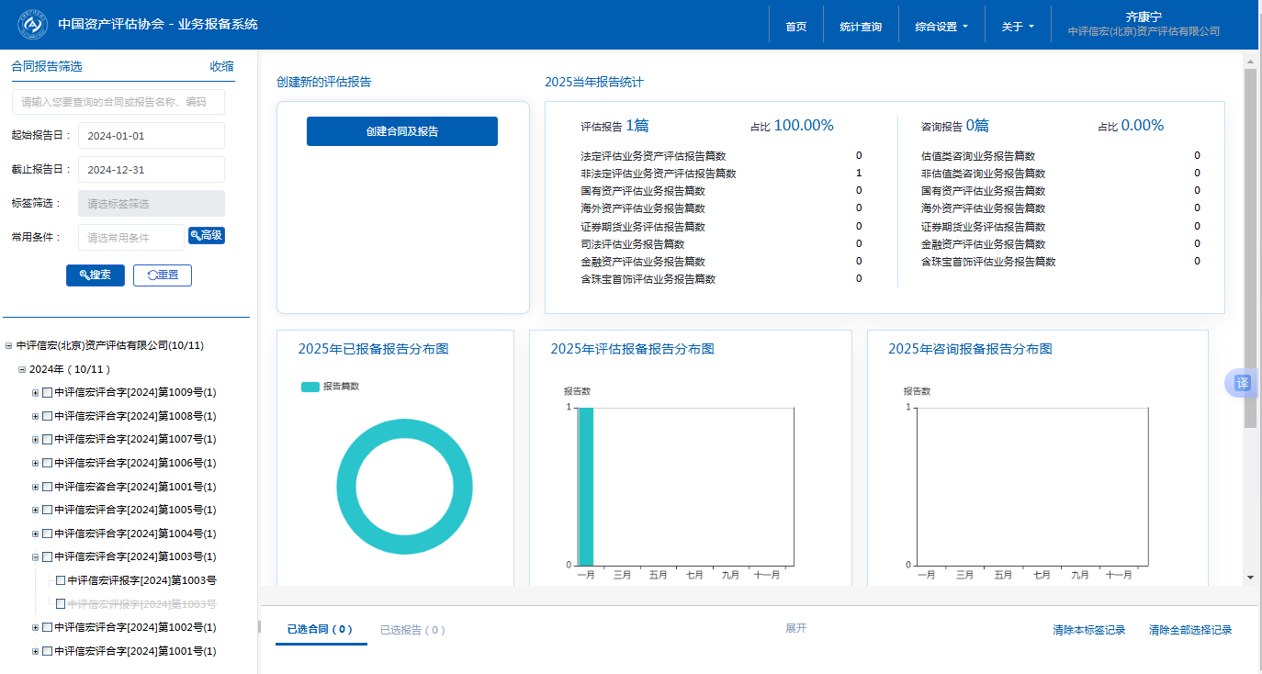Switch to the 已选报告 tab

tap(412, 630)
